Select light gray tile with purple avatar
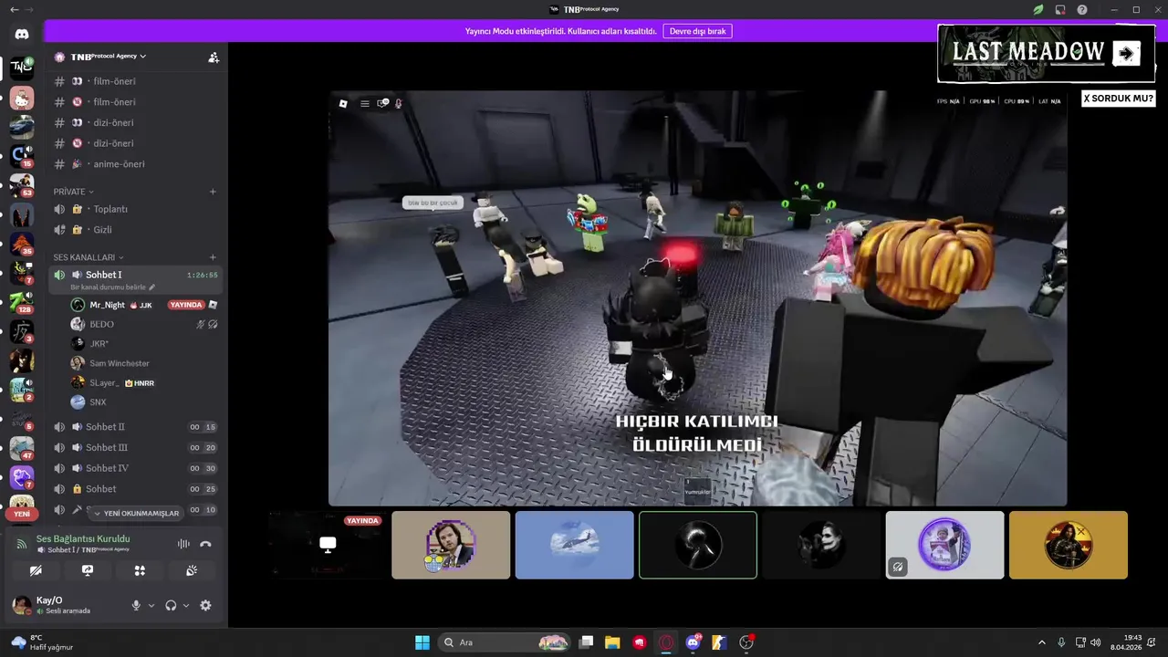Image resolution: width=1168 pixels, height=657 pixels. pyautogui.click(x=944, y=545)
